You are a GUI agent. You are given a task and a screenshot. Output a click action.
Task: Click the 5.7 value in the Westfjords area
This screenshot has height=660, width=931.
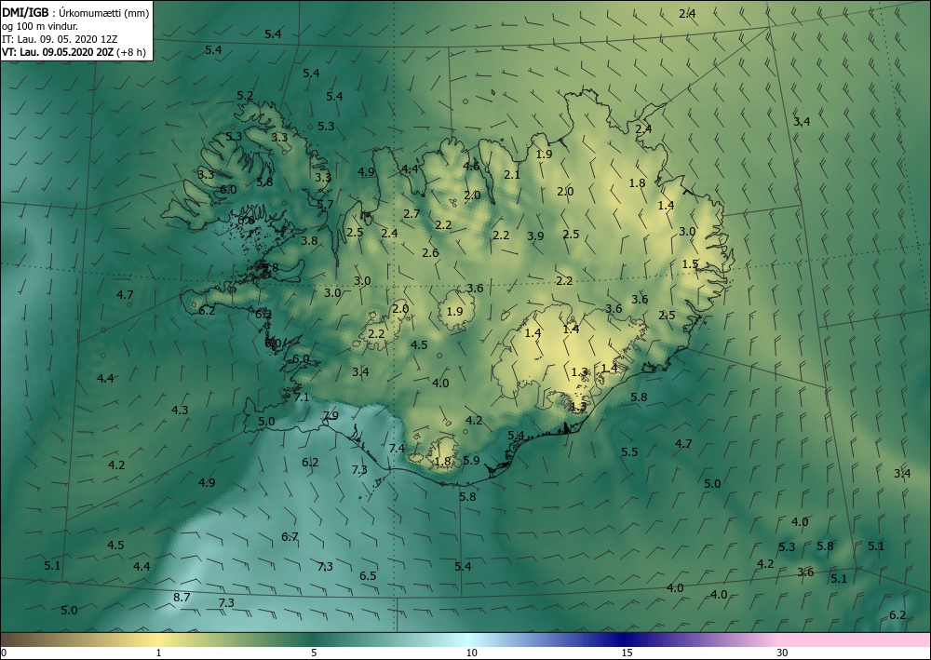(325, 204)
